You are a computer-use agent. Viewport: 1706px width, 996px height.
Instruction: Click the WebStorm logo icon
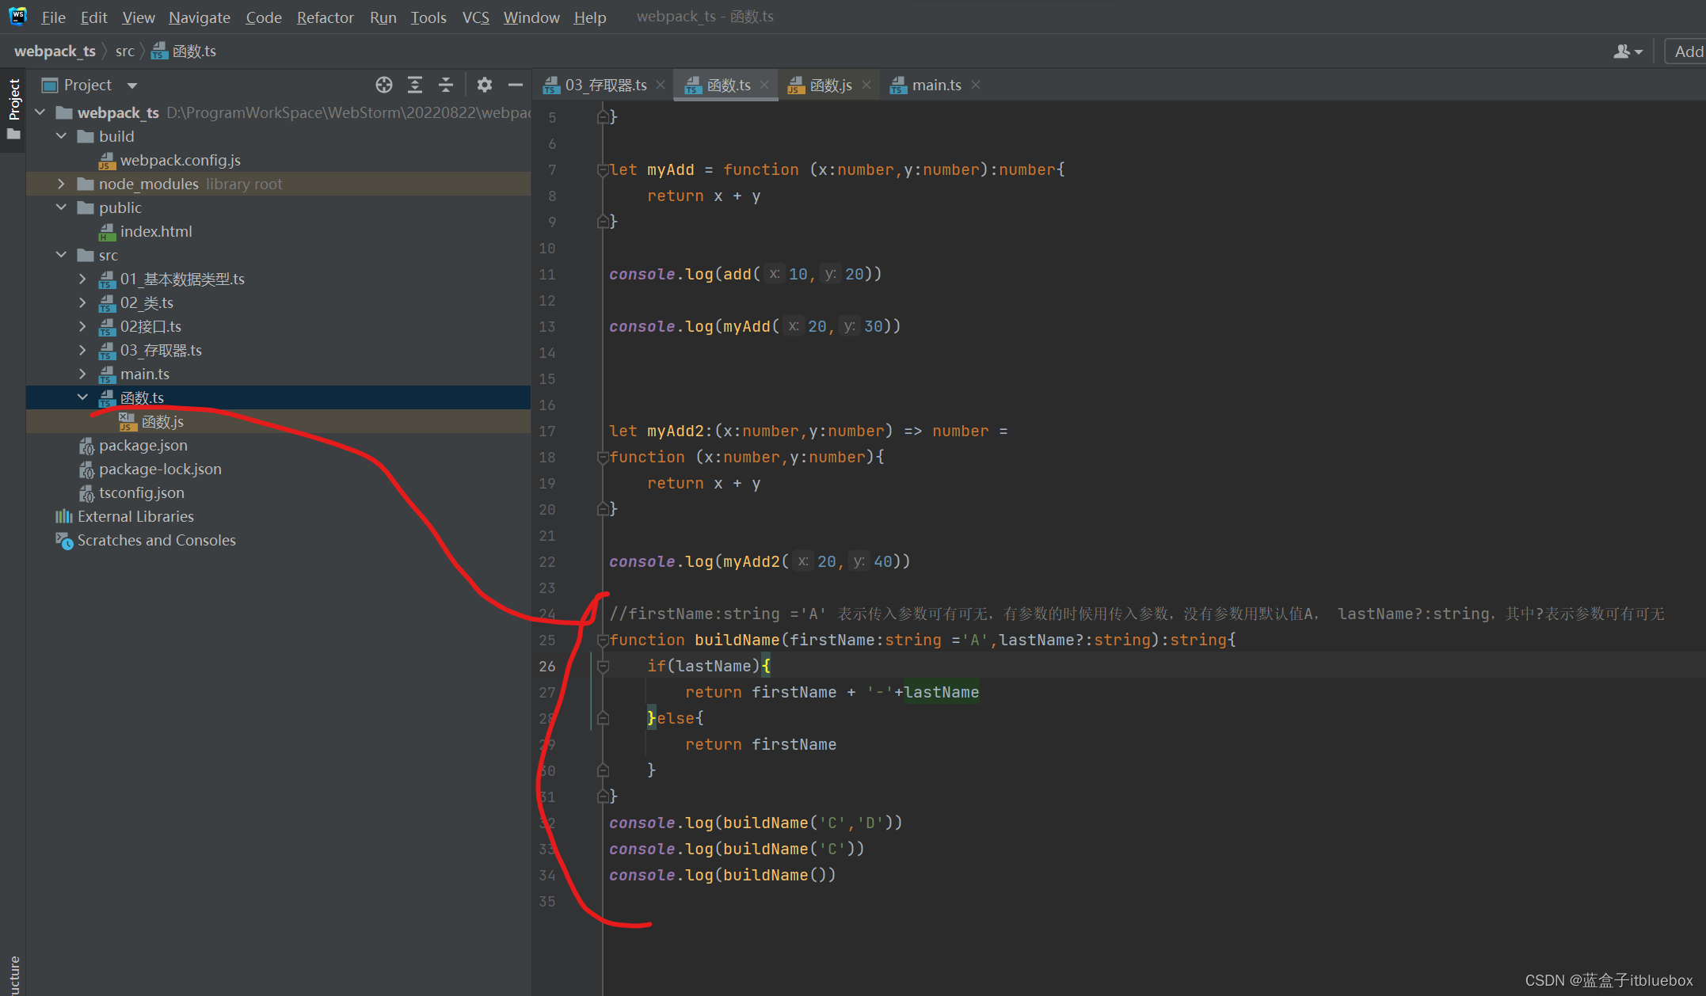pyautogui.click(x=17, y=16)
